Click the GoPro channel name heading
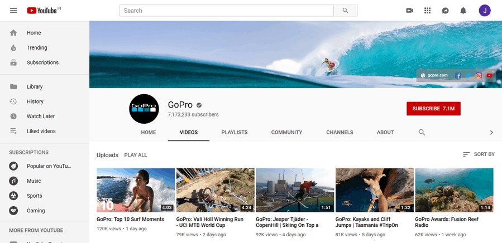Screen dimensions: 502x243 point(180,105)
